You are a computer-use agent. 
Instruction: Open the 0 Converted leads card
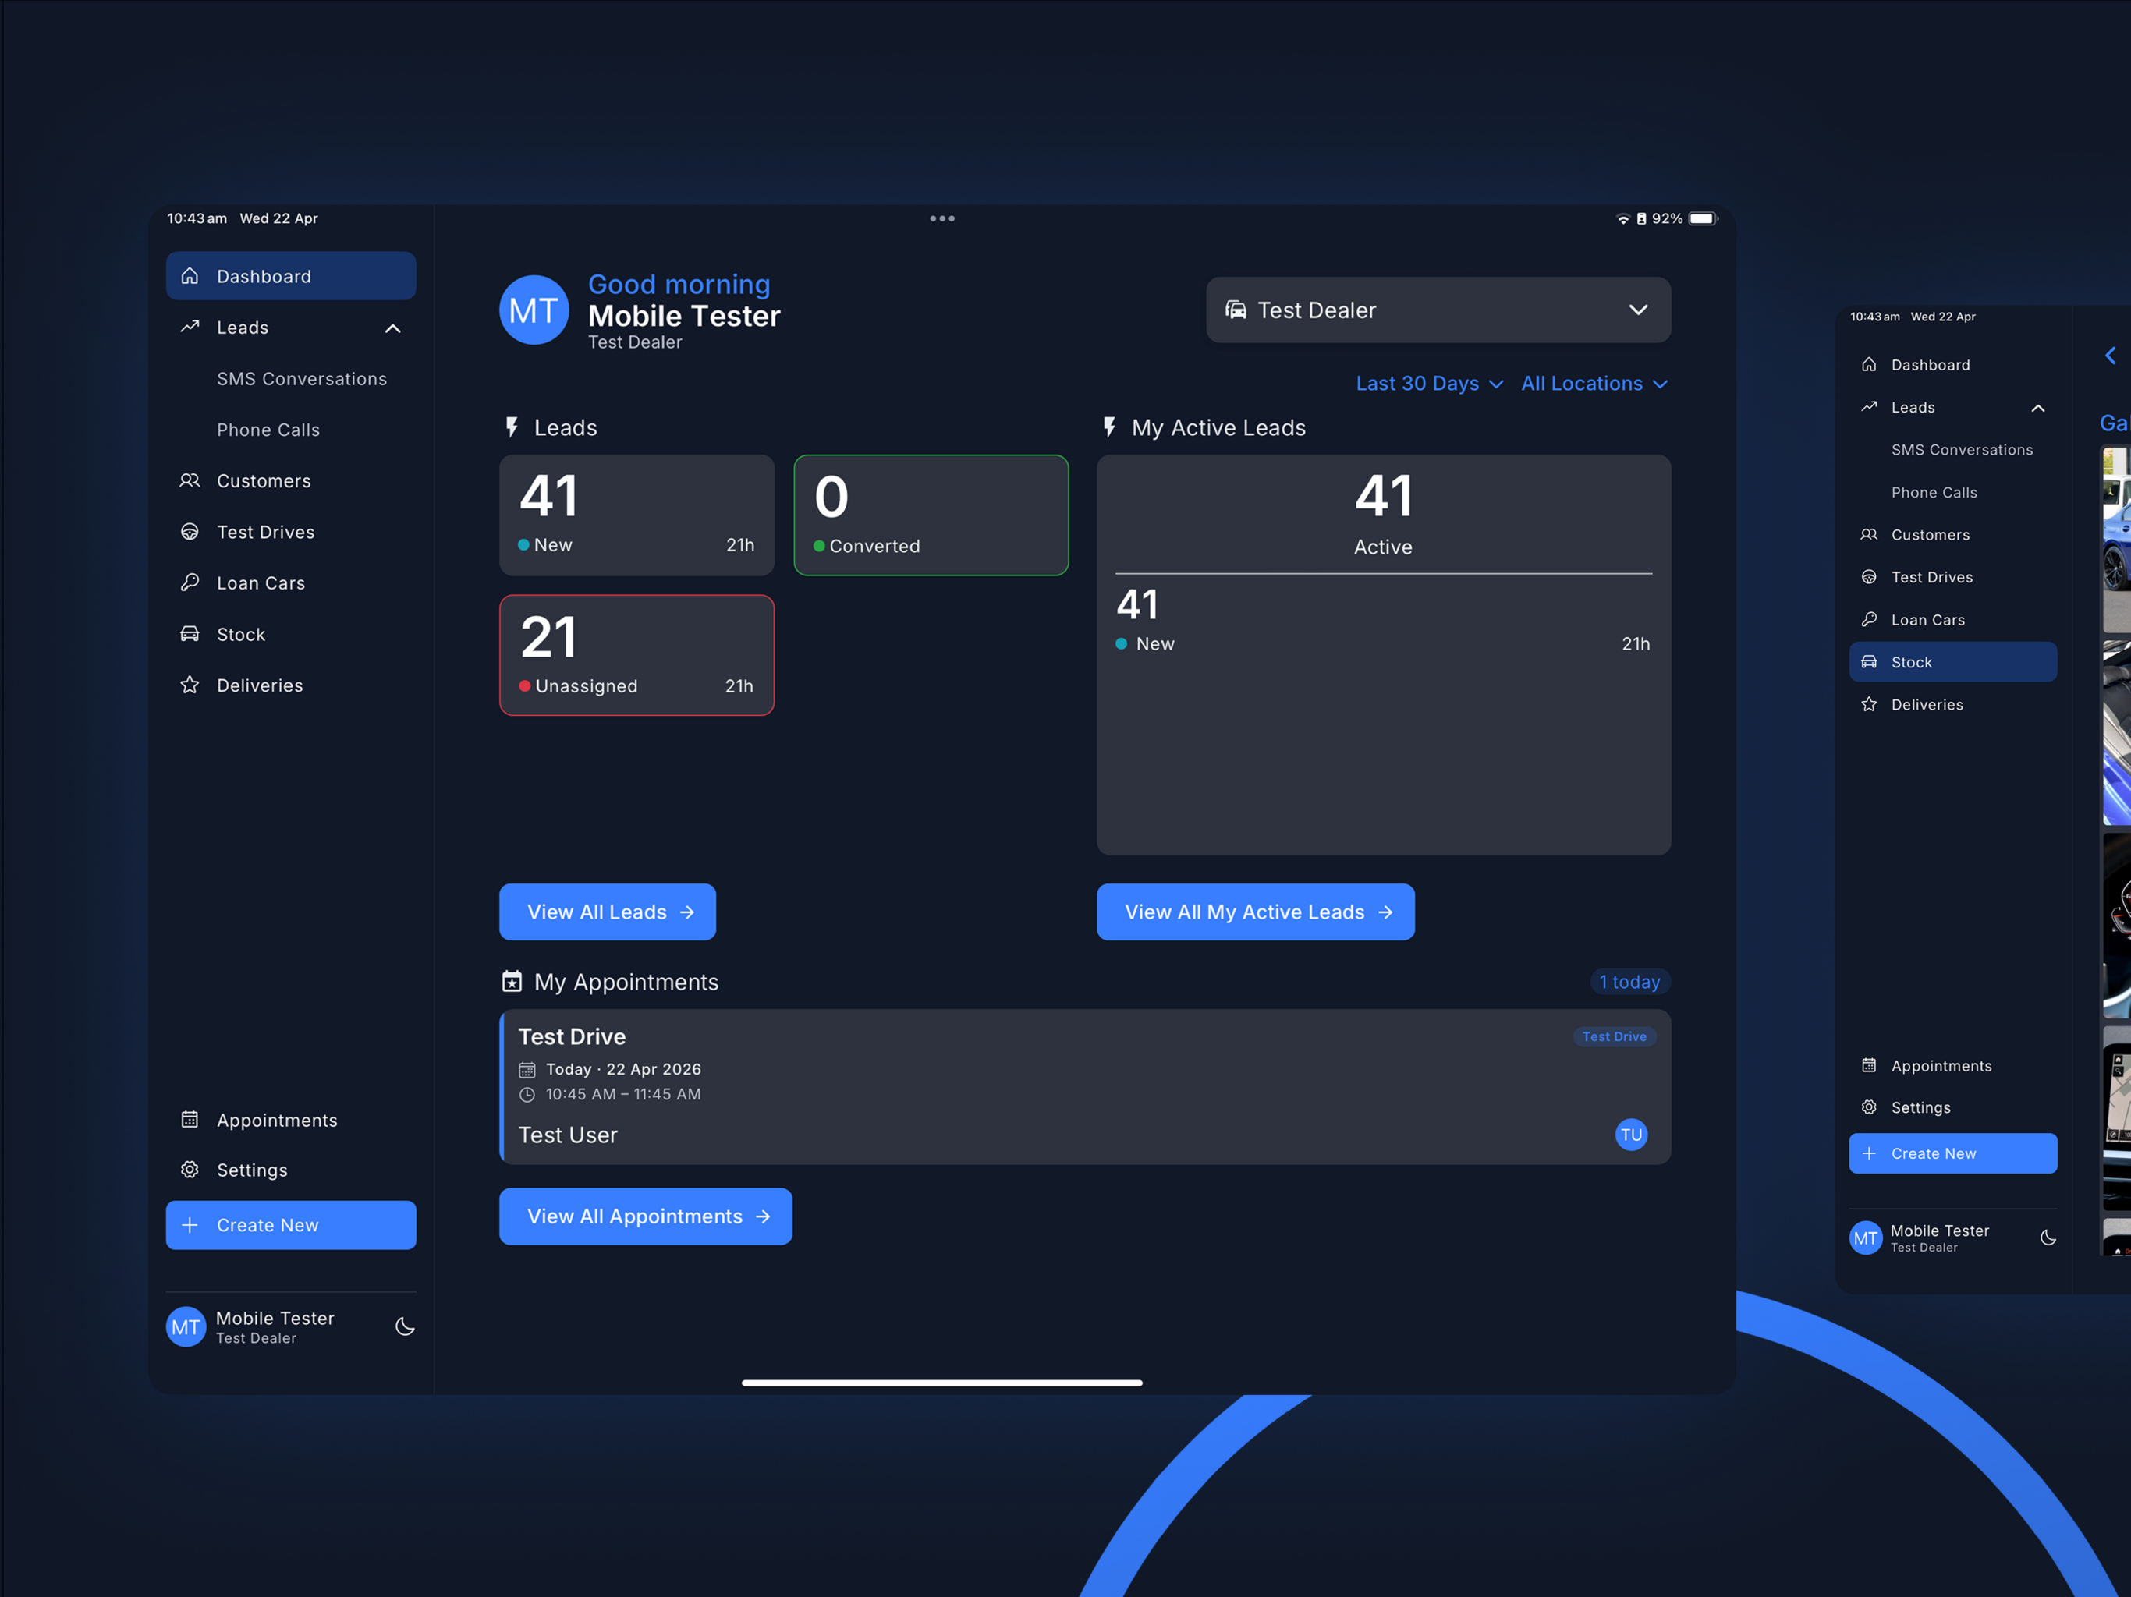[931, 515]
